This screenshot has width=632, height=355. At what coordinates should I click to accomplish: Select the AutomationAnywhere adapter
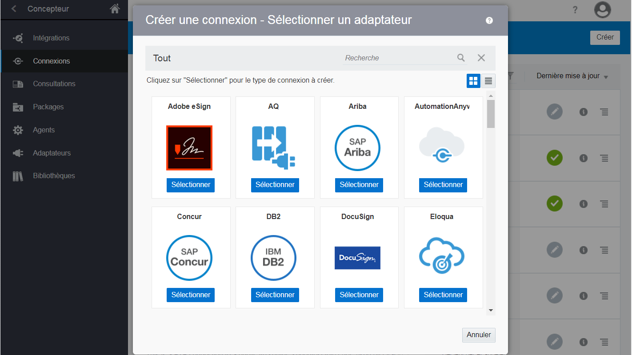[443, 185]
